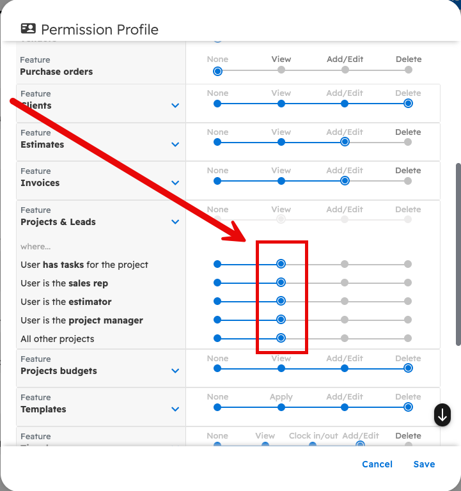Expand the Templates feature chevron
Image resolution: width=461 pixels, height=491 pixels.
pyautogui.click(x=176, y=409)
